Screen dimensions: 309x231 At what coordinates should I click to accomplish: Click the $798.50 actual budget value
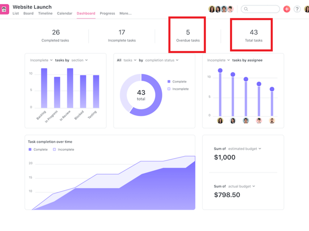click(227, 195)
